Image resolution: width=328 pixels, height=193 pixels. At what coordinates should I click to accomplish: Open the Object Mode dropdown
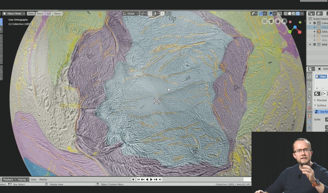click(14, 13)
